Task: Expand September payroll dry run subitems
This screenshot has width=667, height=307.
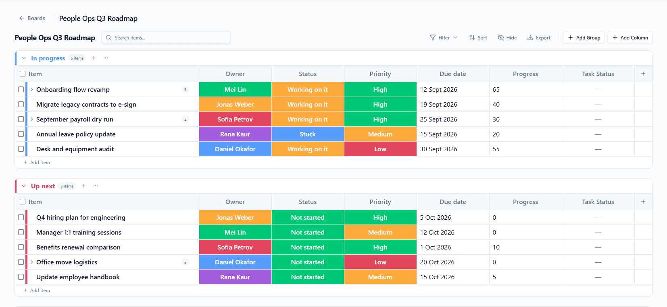Action: [32, 119]
